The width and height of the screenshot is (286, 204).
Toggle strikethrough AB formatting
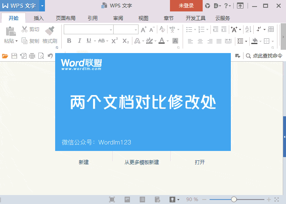(101, 41)
